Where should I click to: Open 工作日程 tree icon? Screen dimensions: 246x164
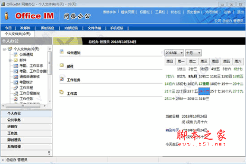(x=16, y=88)
